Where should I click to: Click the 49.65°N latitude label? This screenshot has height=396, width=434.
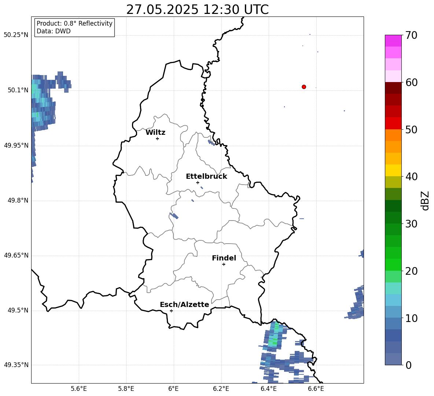pyautogui.click(x=16, y=255)
